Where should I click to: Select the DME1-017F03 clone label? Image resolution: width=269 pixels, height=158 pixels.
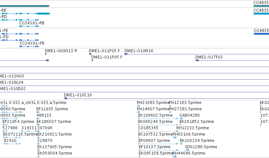point(209,57)
